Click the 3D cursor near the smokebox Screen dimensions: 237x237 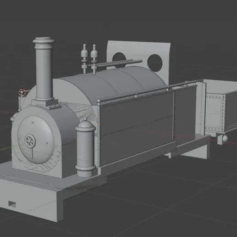[22, 92]
